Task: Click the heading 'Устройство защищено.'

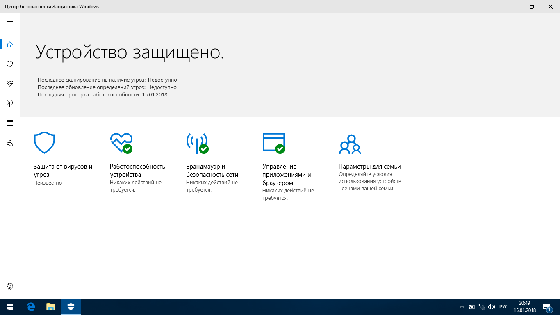Action: (x=130, y=52)
